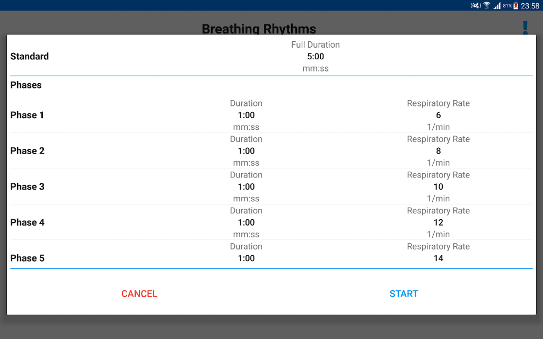Open the Wi-Fi status icon

(487, 5)
